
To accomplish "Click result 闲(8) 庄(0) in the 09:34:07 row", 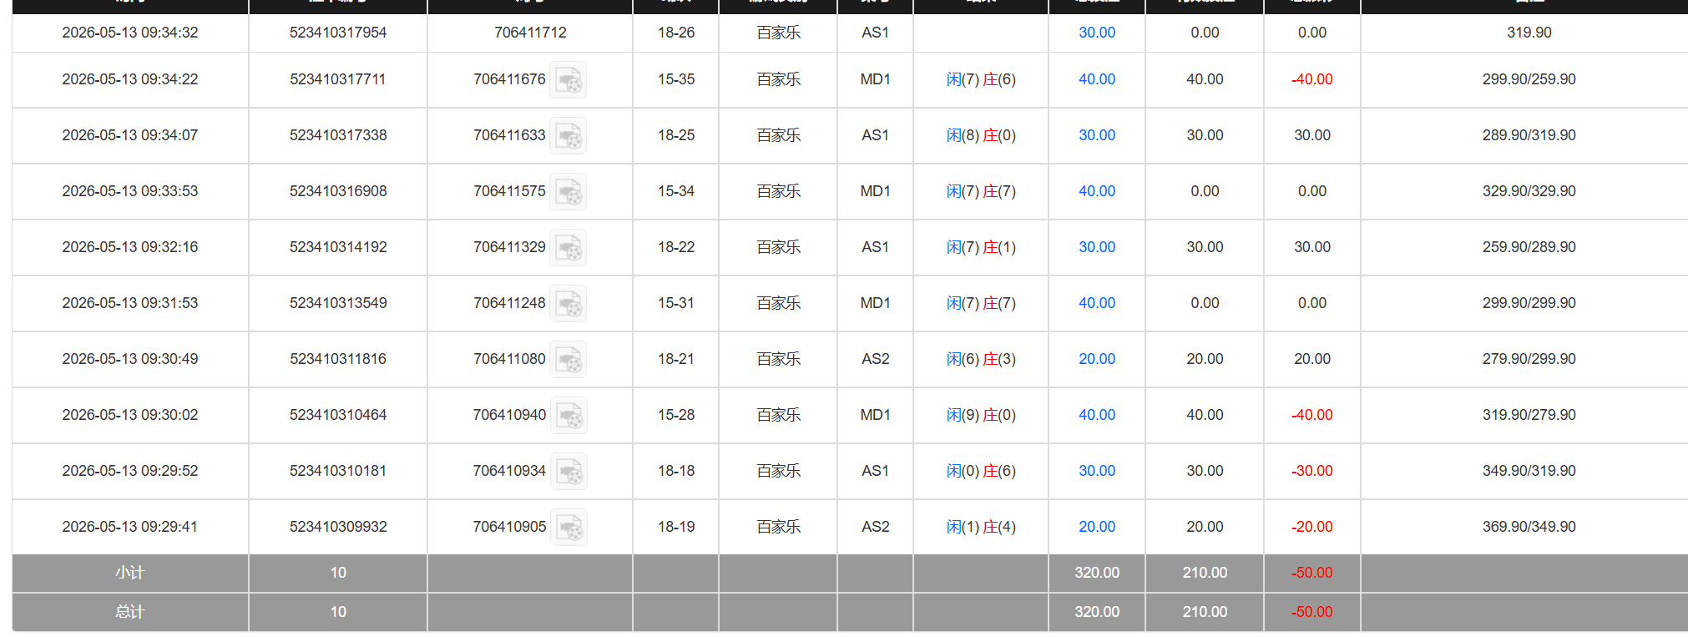I will pyautogui.click(x=981, y=135).
